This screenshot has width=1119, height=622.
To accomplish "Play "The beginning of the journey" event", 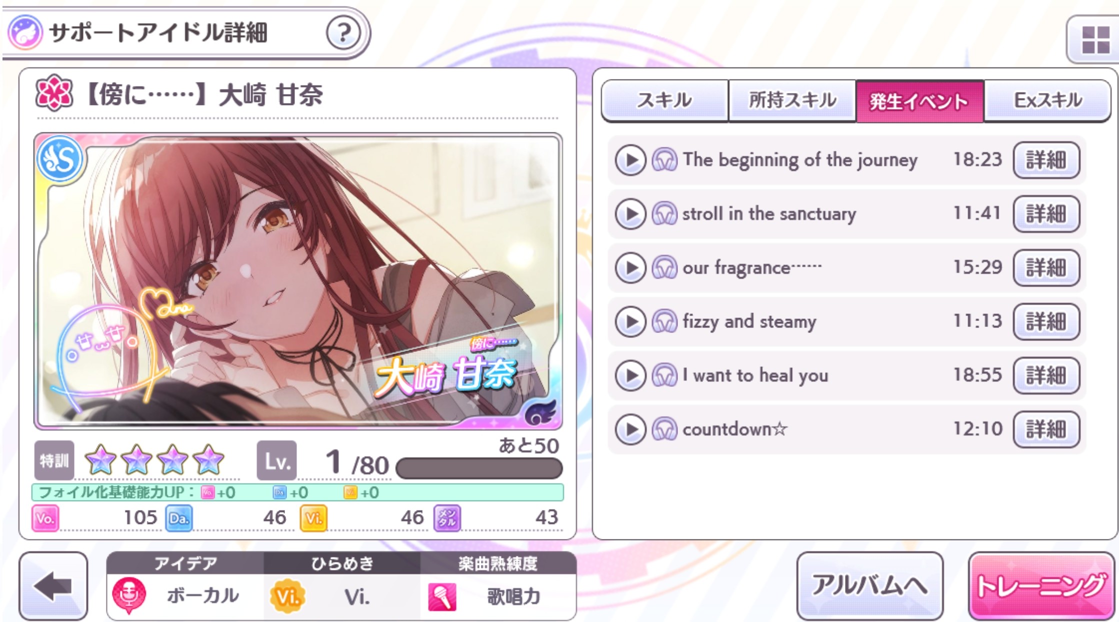I will pyautogui.click(x=630, y=160).
